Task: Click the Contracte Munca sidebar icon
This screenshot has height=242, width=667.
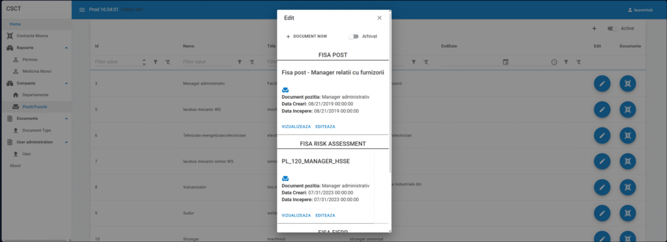Action: pyautogui.click(x=10, y=36)
